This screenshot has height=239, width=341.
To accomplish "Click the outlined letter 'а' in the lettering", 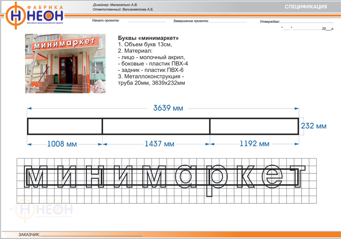I will [186, 176].
